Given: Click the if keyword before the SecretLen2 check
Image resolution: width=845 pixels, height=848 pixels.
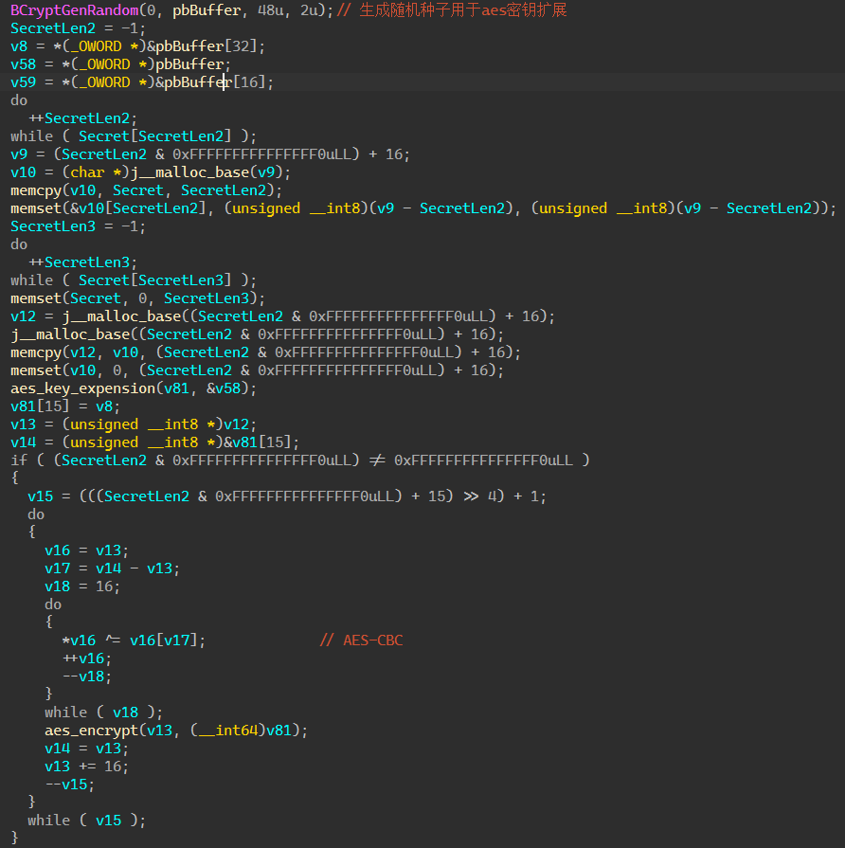Looking at the screenshot, I should (x=18, y=460).
